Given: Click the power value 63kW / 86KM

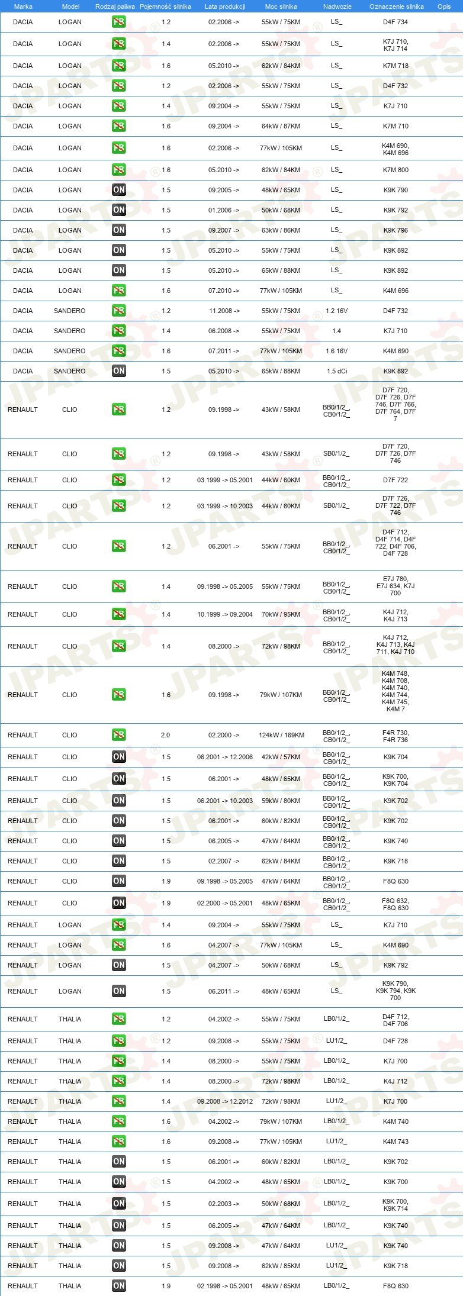Looking at the screenshot, I should [x=281, y=230].
